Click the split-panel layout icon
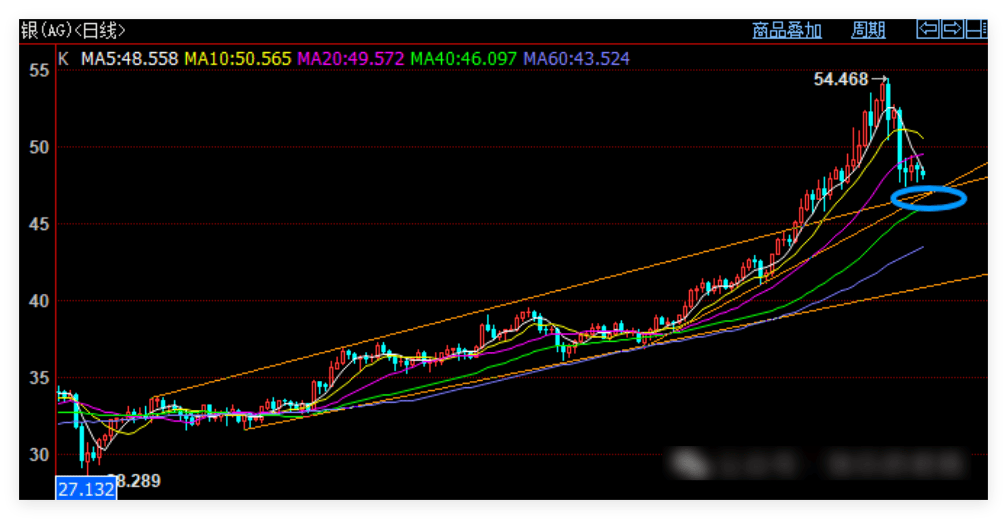1007x519 pixels. tap(976, 29)
